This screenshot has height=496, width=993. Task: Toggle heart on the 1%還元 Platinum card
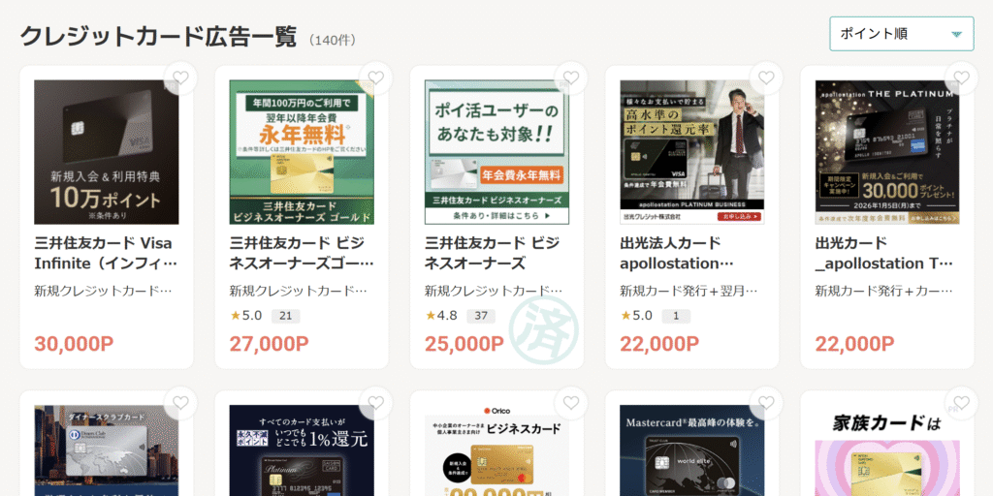(x=375, y=403)
